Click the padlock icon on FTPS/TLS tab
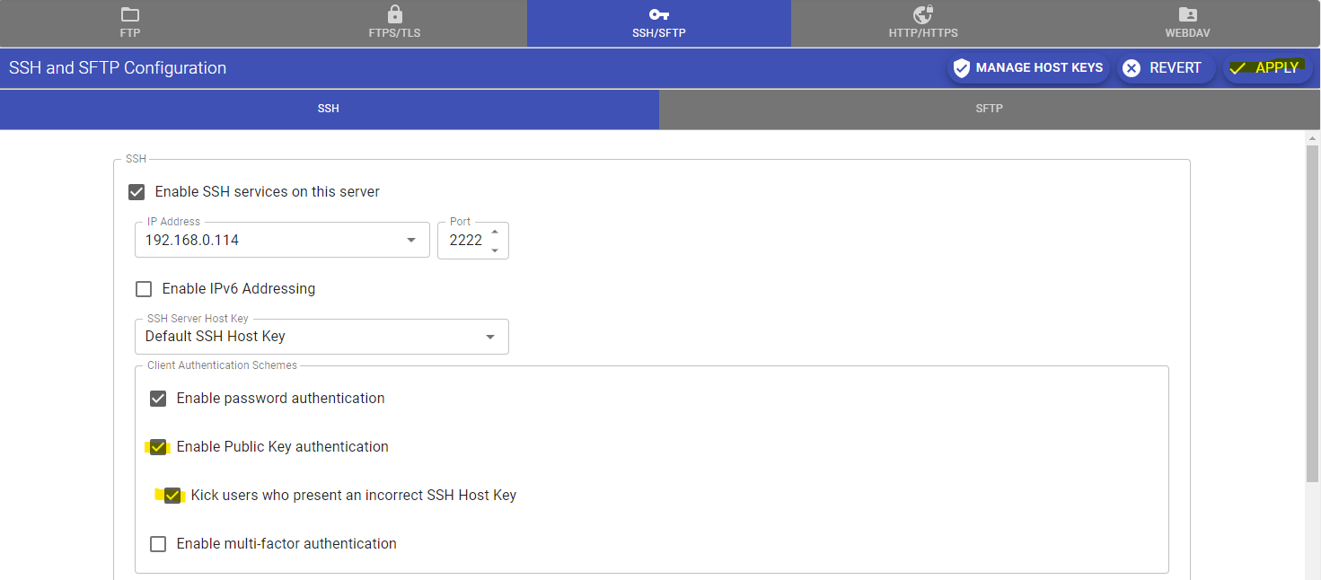Screen dimensions: 1321x580 394,13
